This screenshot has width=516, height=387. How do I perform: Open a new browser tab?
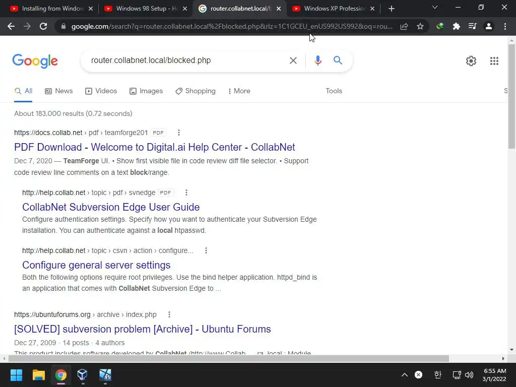point(391,9)
